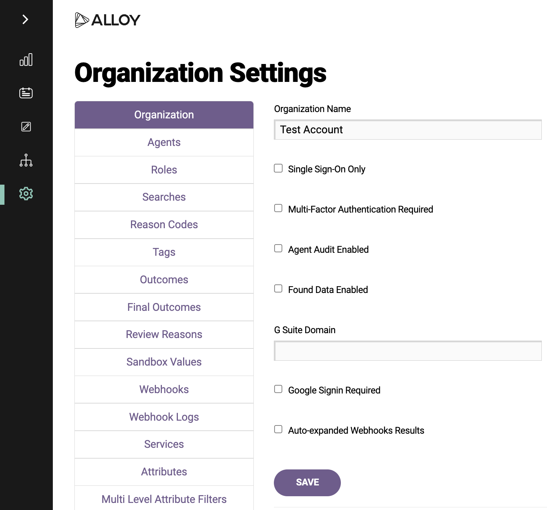Focus the Organization Name input field
Viewport: 547px width, 510px height.
click(x=408, y=130)
